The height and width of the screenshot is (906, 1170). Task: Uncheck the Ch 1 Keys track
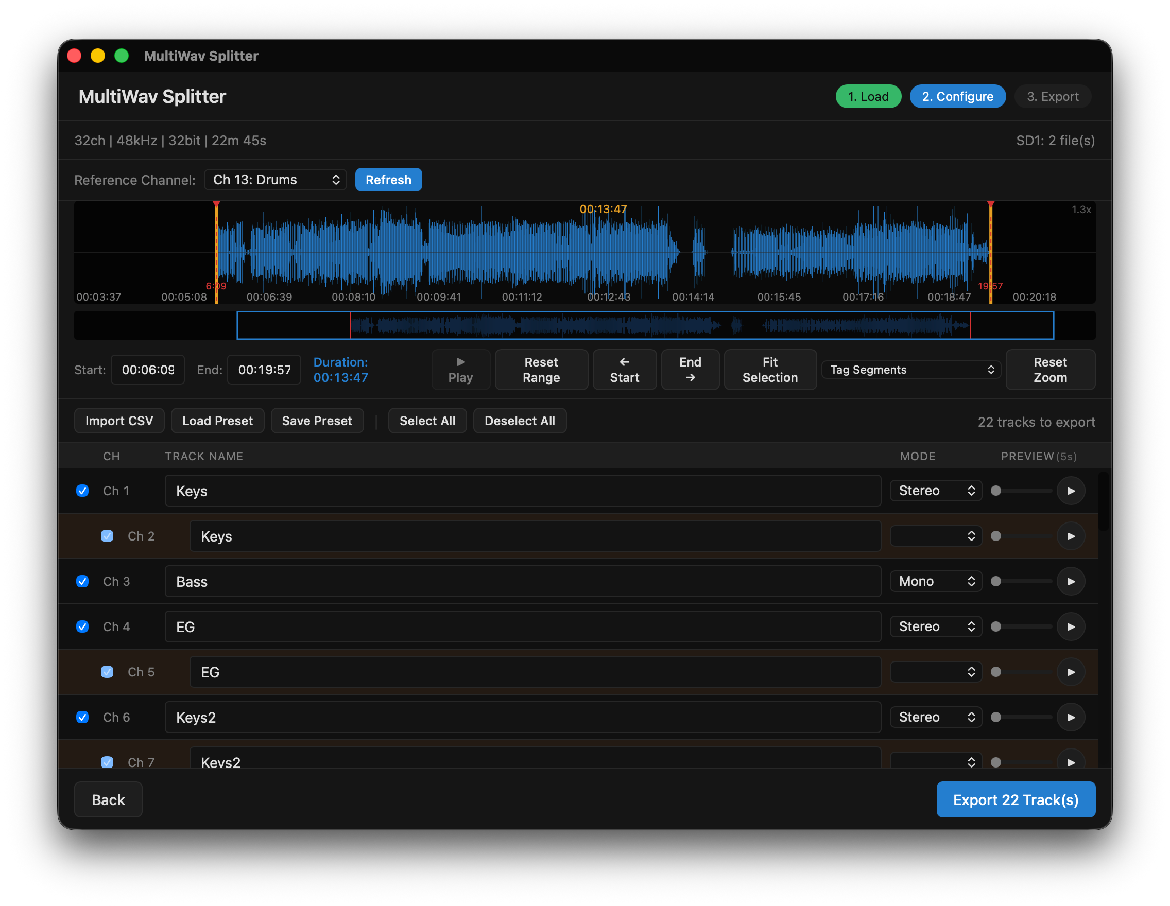(82, 491)
